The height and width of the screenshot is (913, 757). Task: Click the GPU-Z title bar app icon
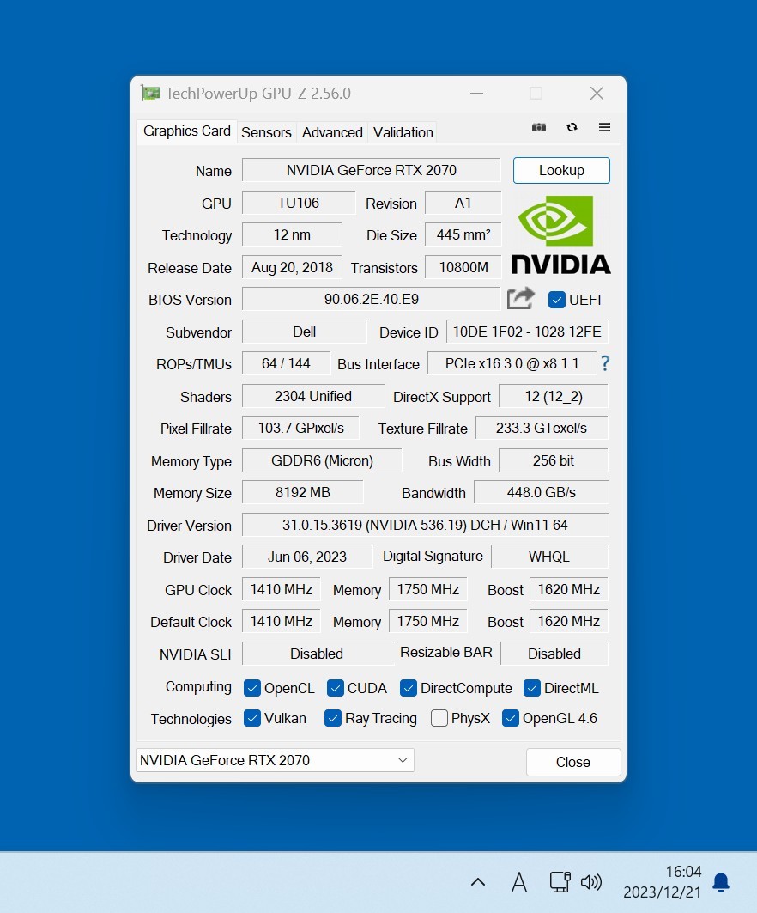coord(151,93)
